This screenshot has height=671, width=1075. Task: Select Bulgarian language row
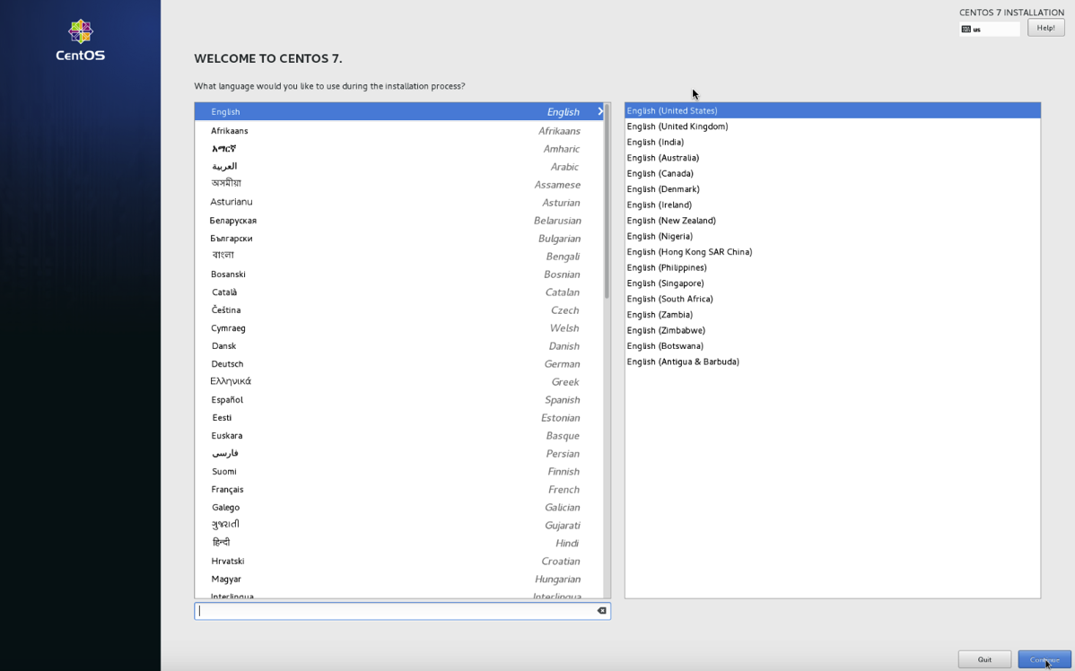399,238
